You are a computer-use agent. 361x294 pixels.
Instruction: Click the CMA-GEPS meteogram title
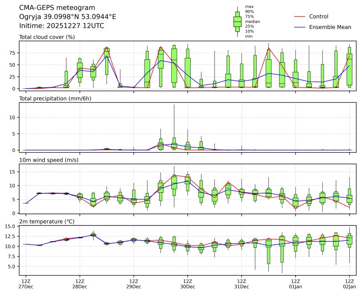click(54, 8)
